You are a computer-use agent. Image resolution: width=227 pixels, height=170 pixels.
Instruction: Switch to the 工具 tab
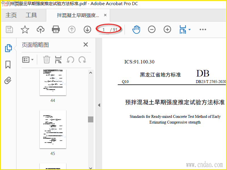31,15
